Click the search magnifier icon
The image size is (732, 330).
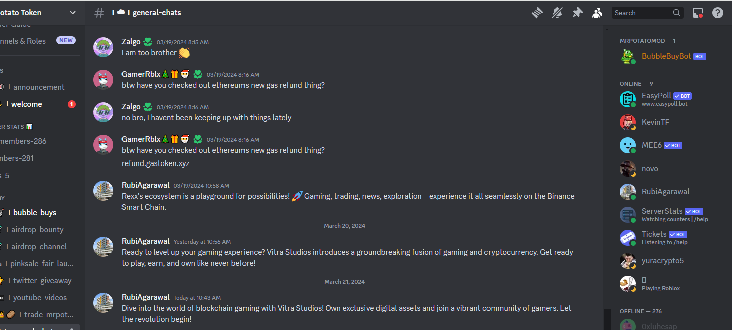tap(677, 13)
